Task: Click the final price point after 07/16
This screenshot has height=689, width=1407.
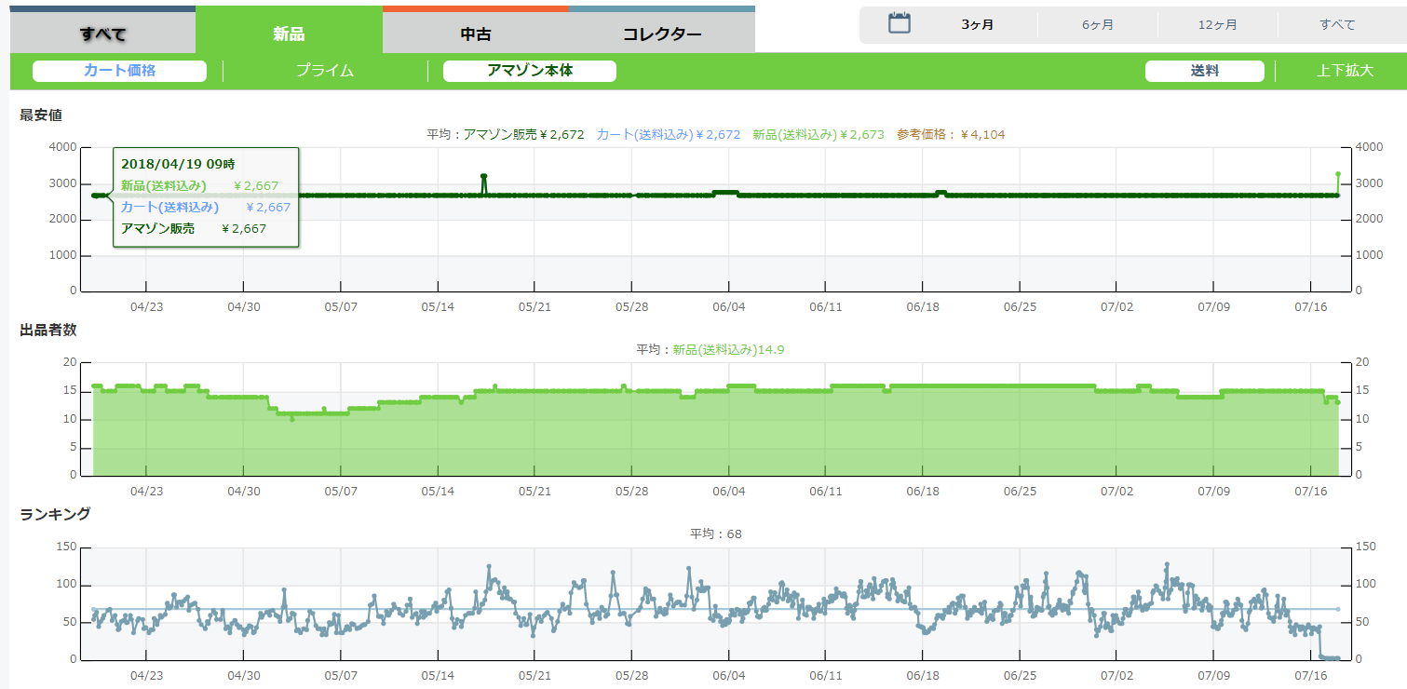Action: point(1338,174)
